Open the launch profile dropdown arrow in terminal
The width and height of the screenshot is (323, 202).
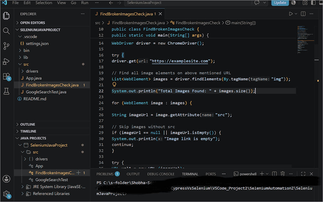pos(267,174)
